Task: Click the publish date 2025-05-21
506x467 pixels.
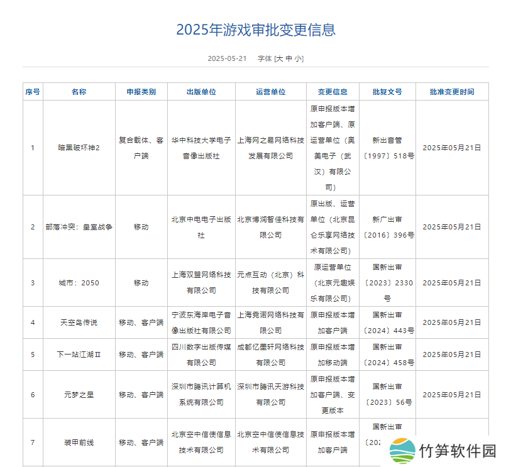Action: click(x=226, y=58)
